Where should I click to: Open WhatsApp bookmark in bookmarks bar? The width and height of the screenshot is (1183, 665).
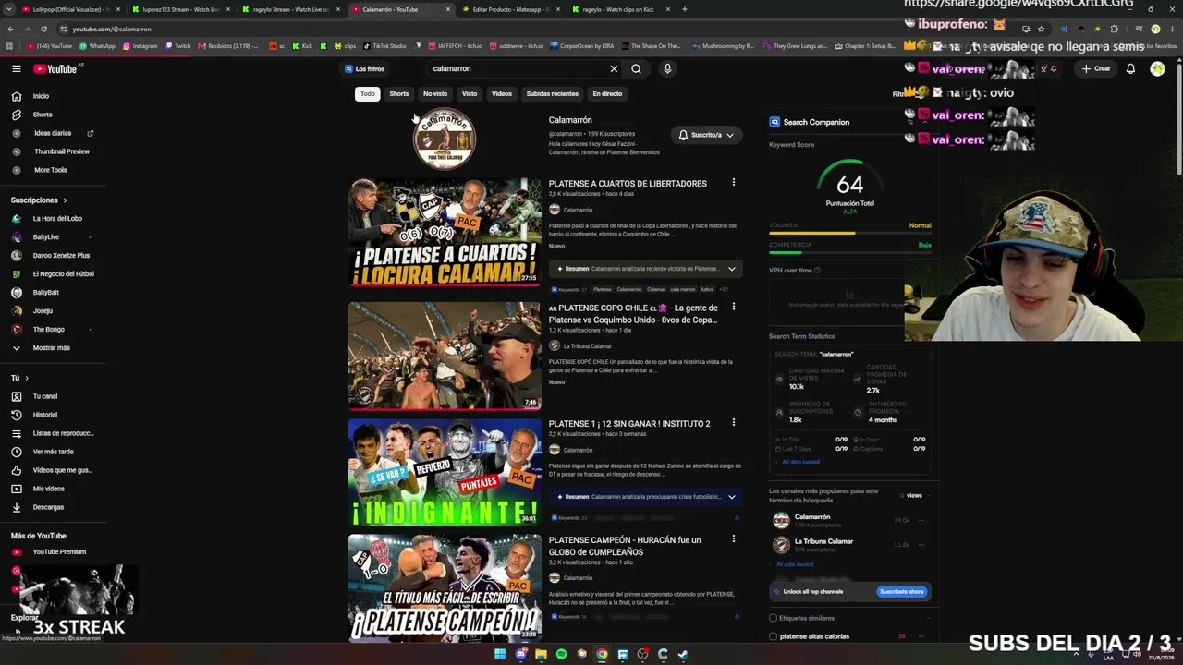pyautogui.click(x=97, y=45)
